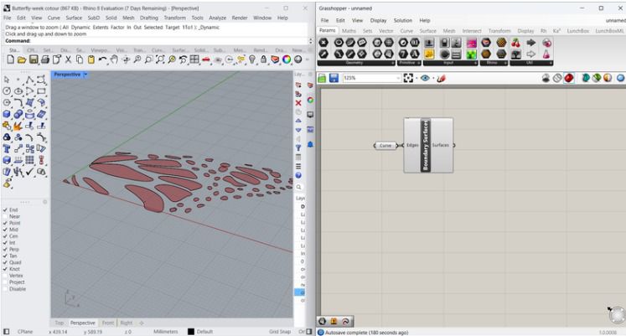Expand the 125% zoom level dropdown
Screen dimensions: 626x336
[398, 78]
